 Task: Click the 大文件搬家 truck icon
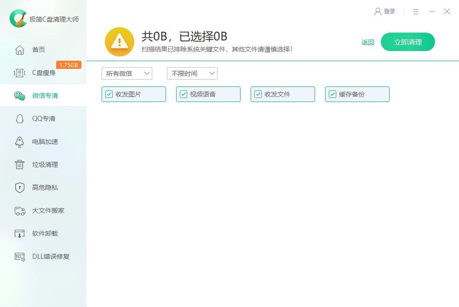click(19, 210)
